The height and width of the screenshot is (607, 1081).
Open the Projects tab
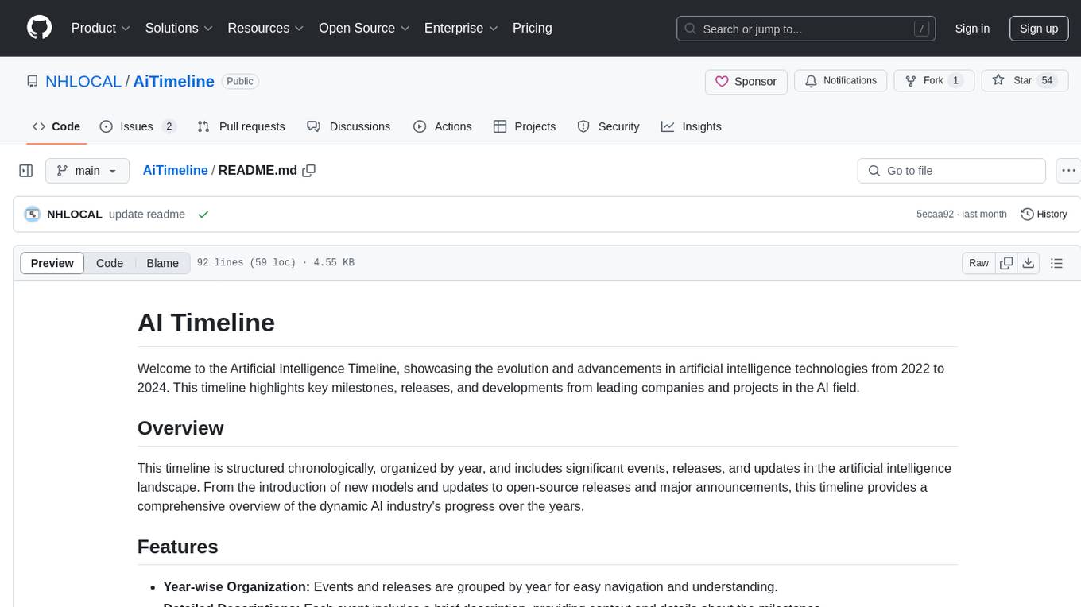[x=525, y=126]
